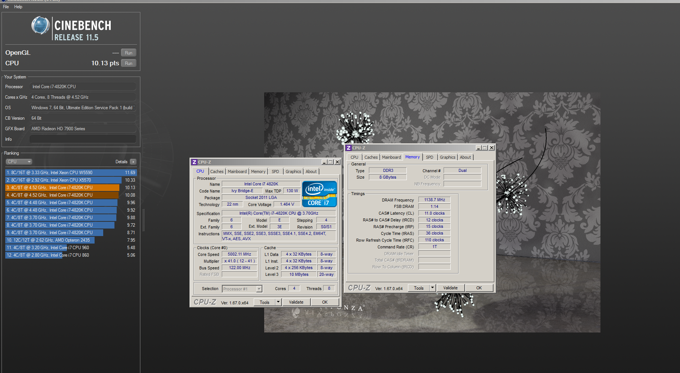
Task: Open the Help menu in Cinebench
Action: pos(18,7)
